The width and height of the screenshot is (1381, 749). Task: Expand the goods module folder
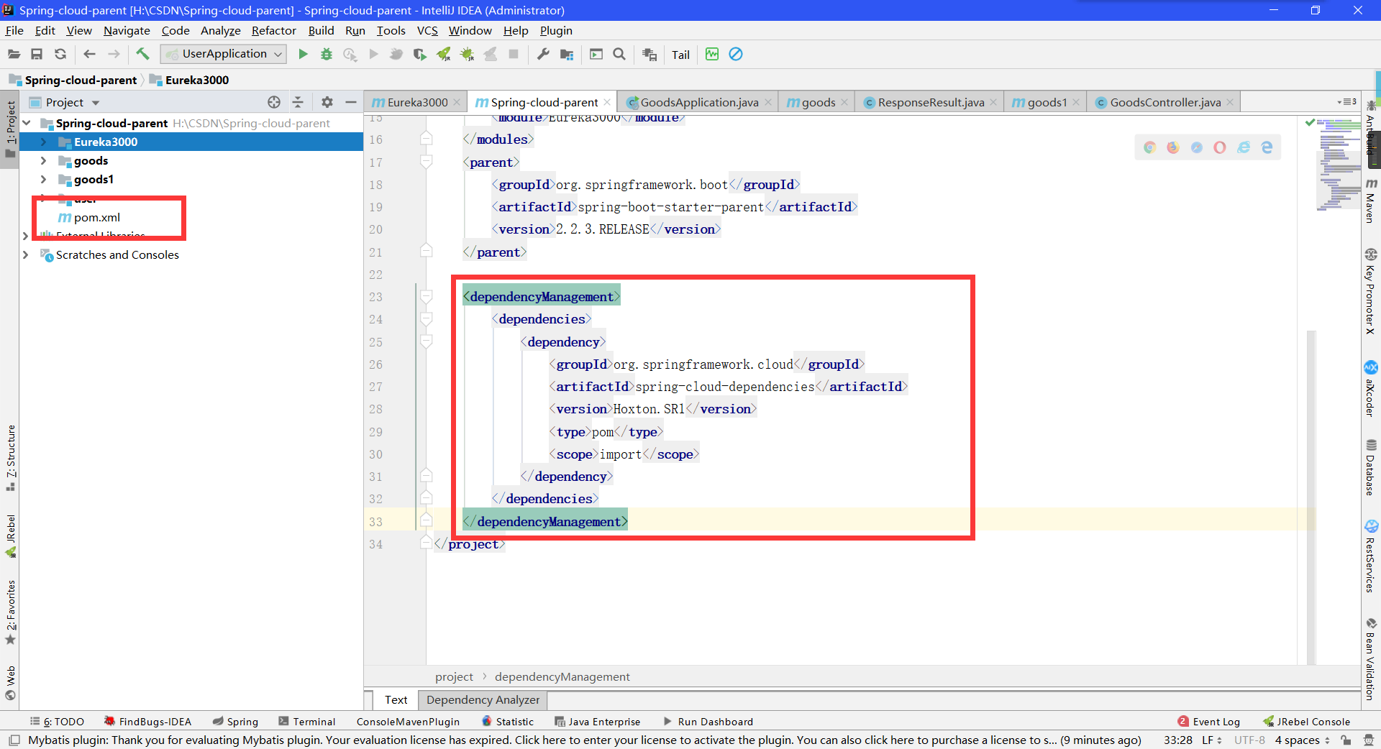[x=43, y=160]
